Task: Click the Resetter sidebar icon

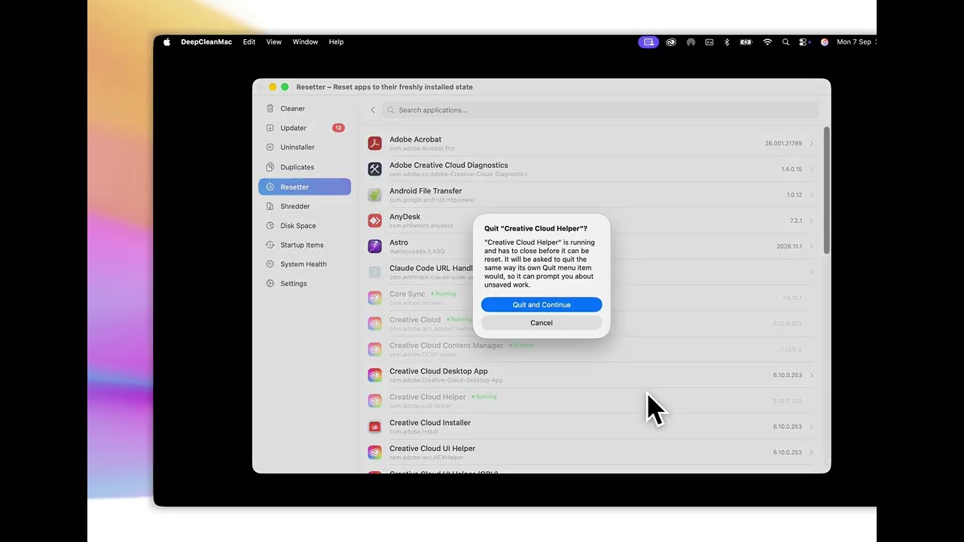Action: (270, 187)
